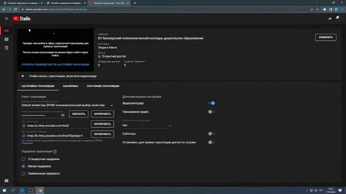Open the Windows Start menu
The height and width of the screenshot is (194, 346).
pos(4,190)
